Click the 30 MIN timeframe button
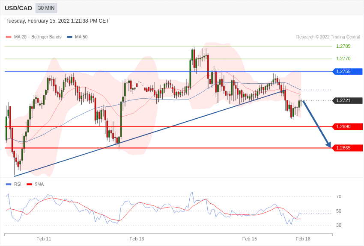Screen dimensions: 364x246 click(46, 8)
